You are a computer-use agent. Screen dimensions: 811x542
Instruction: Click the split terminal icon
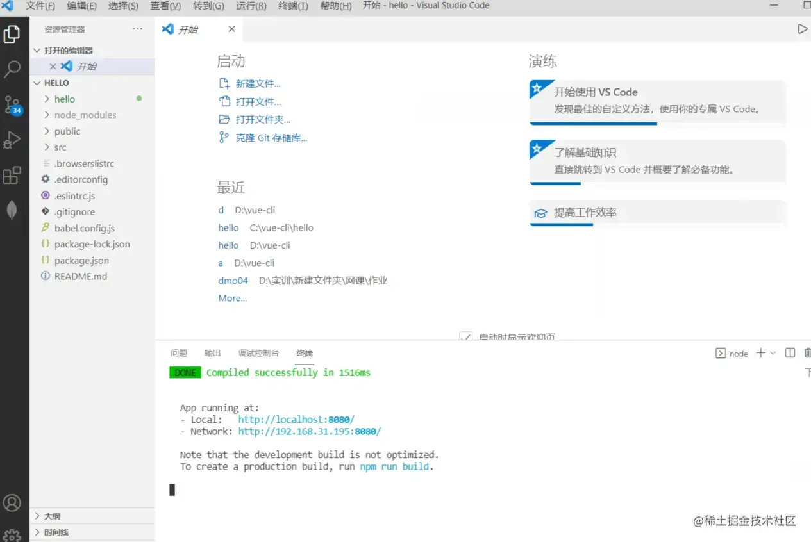coord(790,353)
